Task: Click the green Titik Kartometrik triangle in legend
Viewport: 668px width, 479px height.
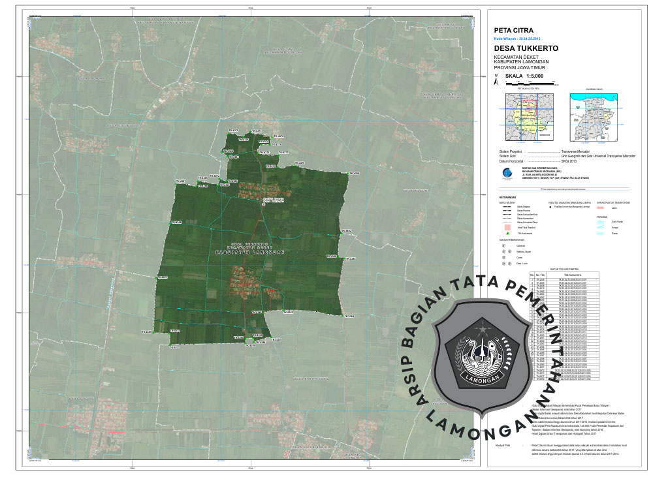Action: [507, 233]
